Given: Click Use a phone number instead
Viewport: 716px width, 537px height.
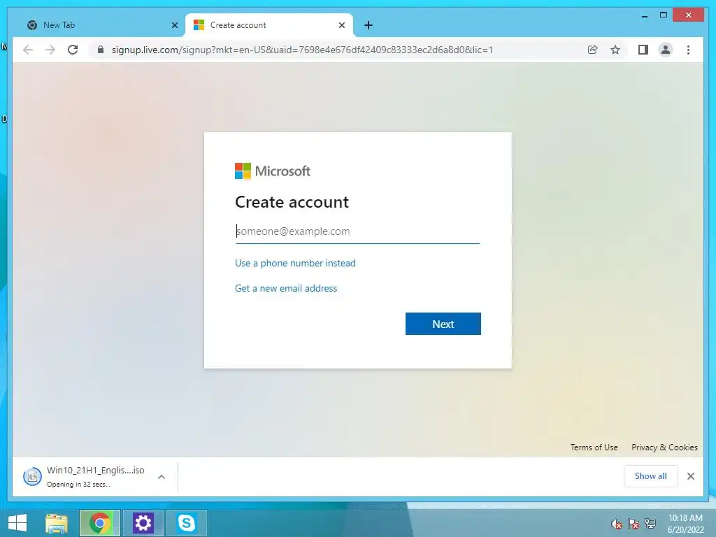Looking at the screenshot, I should coord(295,263).
